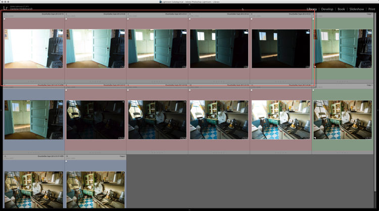
Task: Select the middle-exposure doorway photo in the red-labeled row
Action: [157, 49]
